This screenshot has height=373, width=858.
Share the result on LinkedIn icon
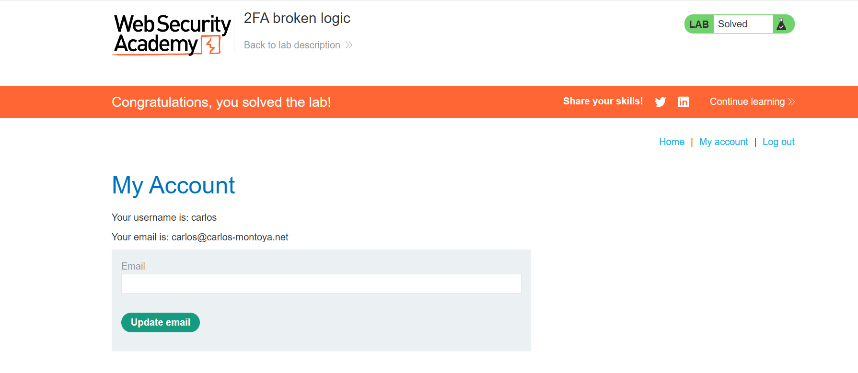683,102
